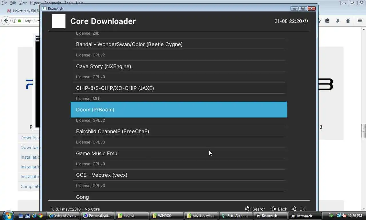
Task: Click the clock icon next to the time
Action: tap(305, 21)
